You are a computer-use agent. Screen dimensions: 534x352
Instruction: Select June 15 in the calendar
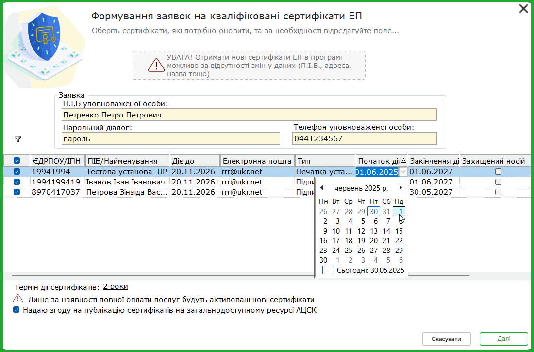click(399, 231)
